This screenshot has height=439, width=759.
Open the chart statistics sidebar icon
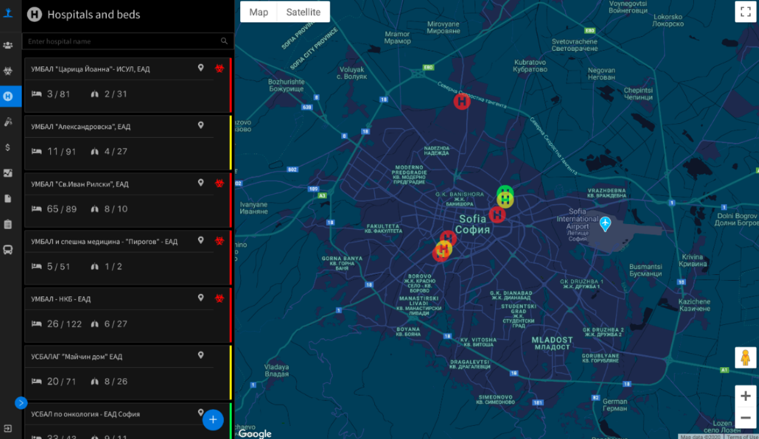tap(8, 173)
